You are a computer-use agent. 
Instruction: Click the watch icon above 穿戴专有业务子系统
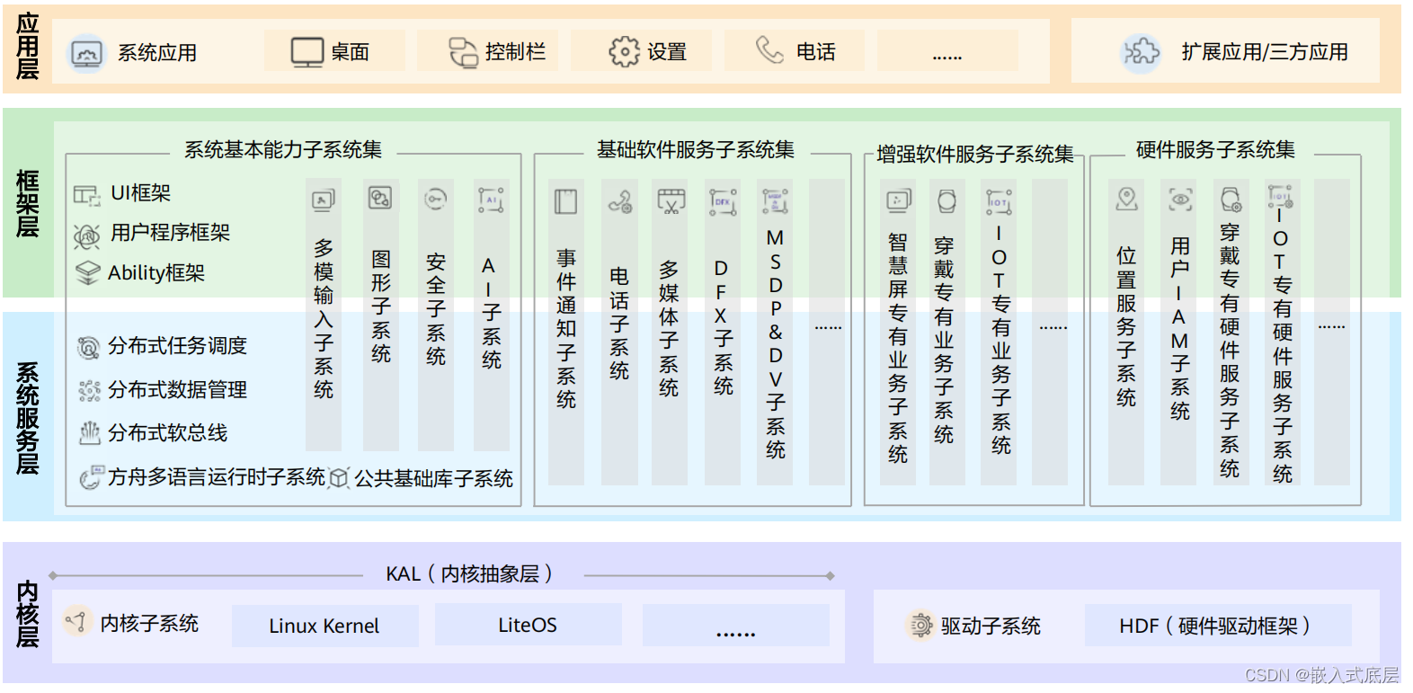[x=946, y=200]
